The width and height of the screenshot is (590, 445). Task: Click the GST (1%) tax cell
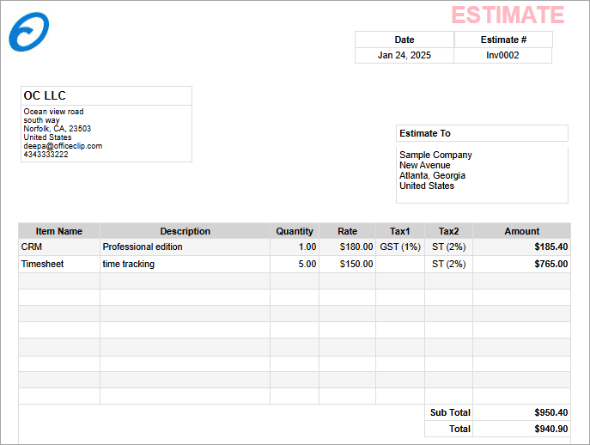point(400,247)
